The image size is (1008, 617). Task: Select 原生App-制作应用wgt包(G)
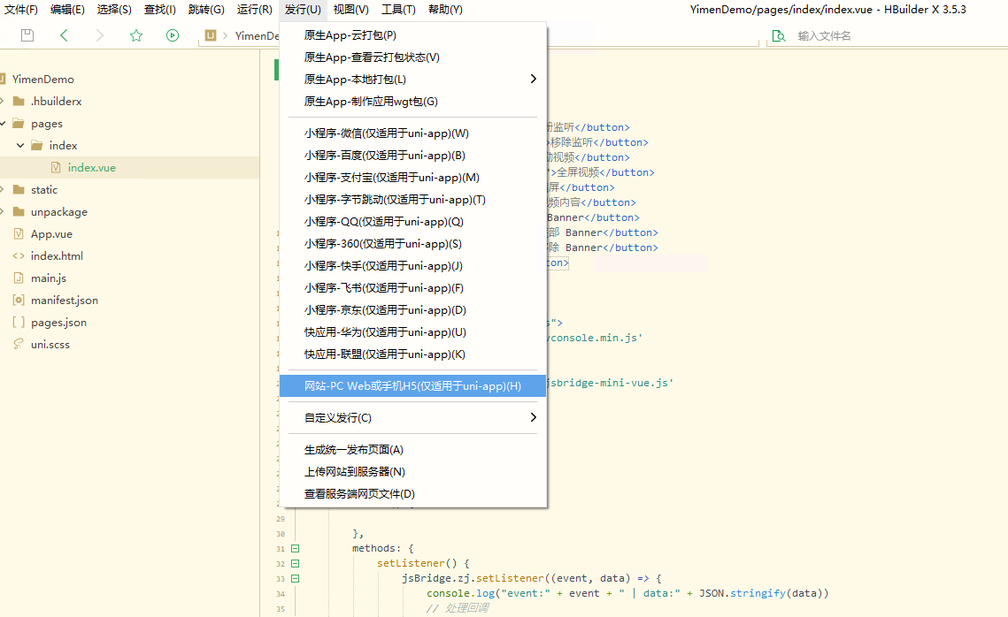[x=412, y=102]
